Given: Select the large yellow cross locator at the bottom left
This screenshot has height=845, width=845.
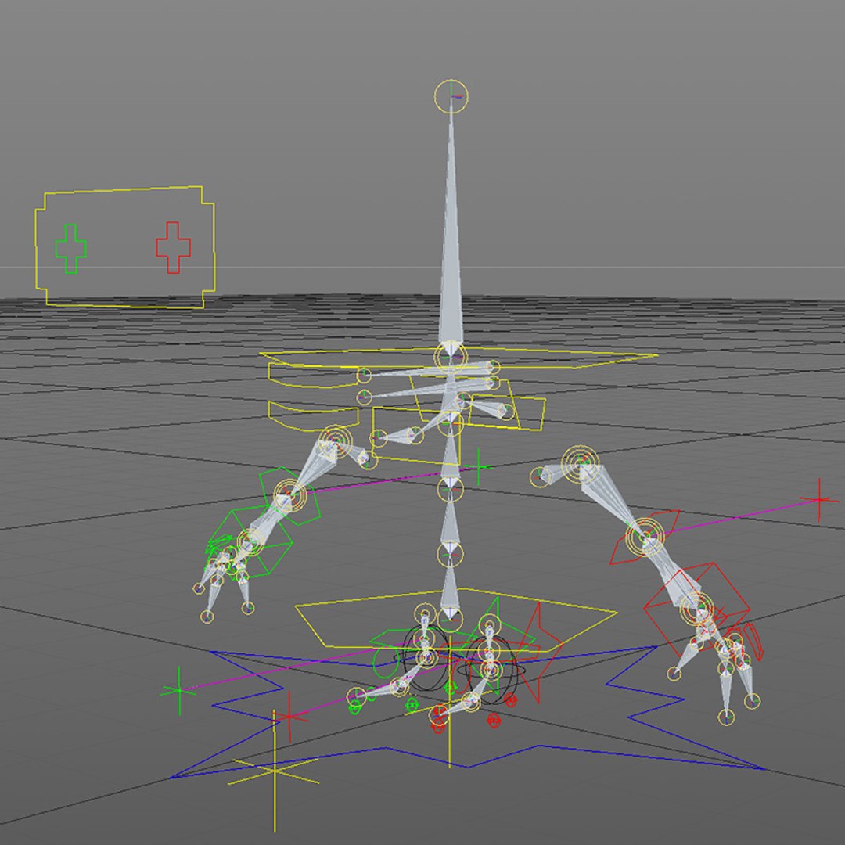Looking at the screenshot, I should click(275, 771).
